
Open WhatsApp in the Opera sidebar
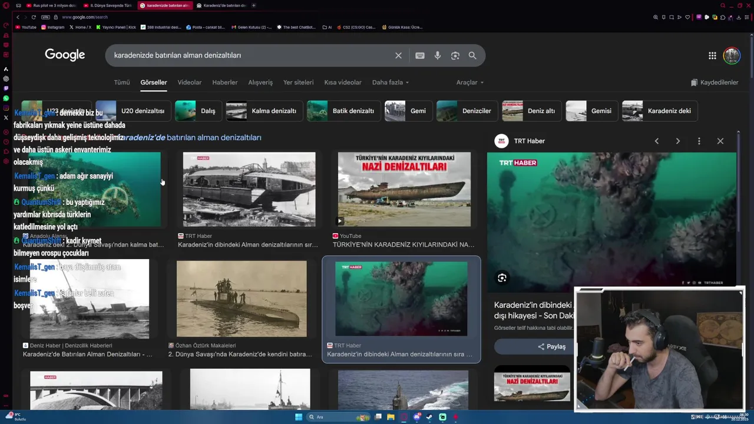tap(6, 98)
